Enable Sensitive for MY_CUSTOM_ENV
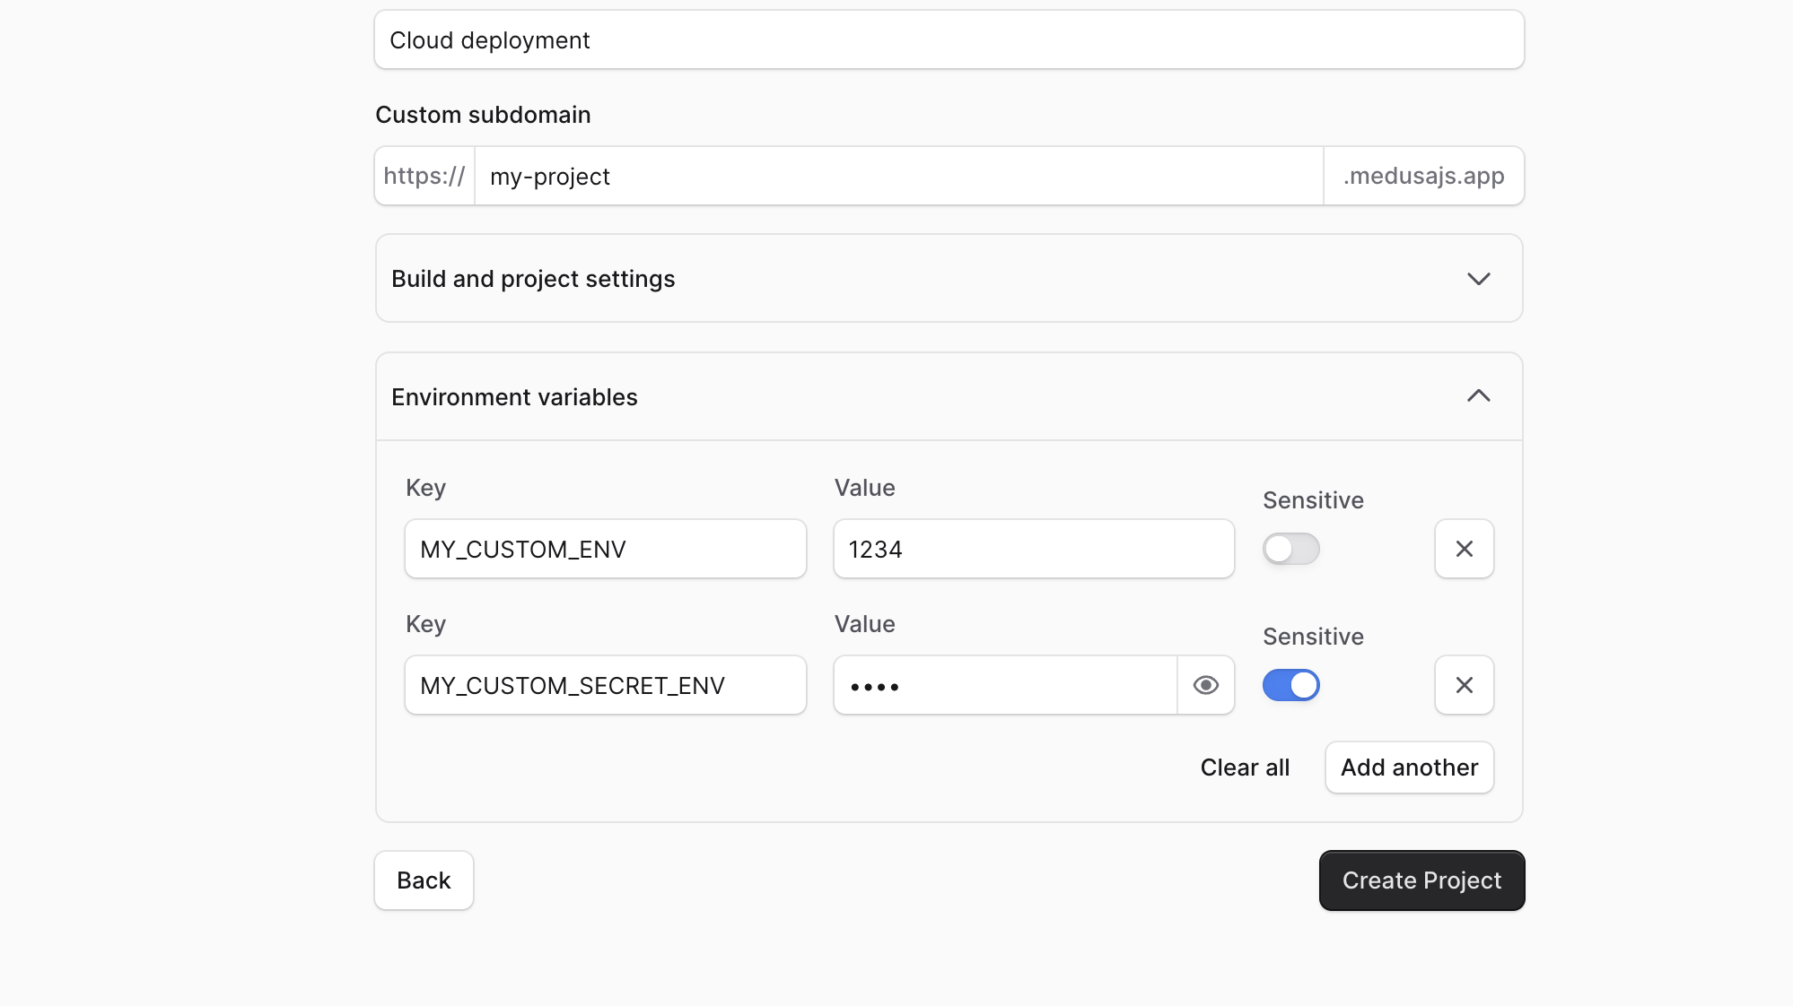1793x1006 pixels. 1290,549
